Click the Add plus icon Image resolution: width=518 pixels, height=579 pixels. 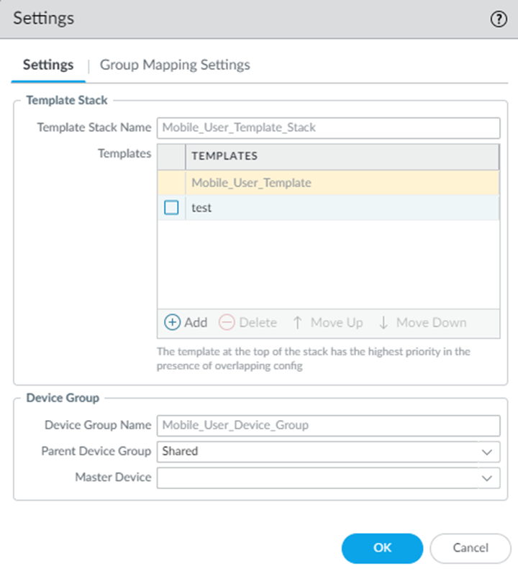(173, 323)
